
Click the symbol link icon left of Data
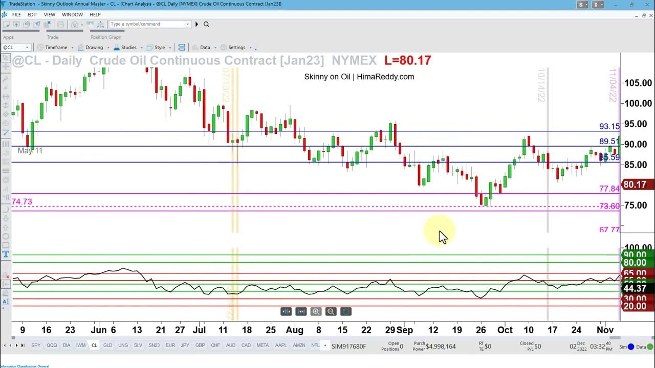click(x=182, y=47)
